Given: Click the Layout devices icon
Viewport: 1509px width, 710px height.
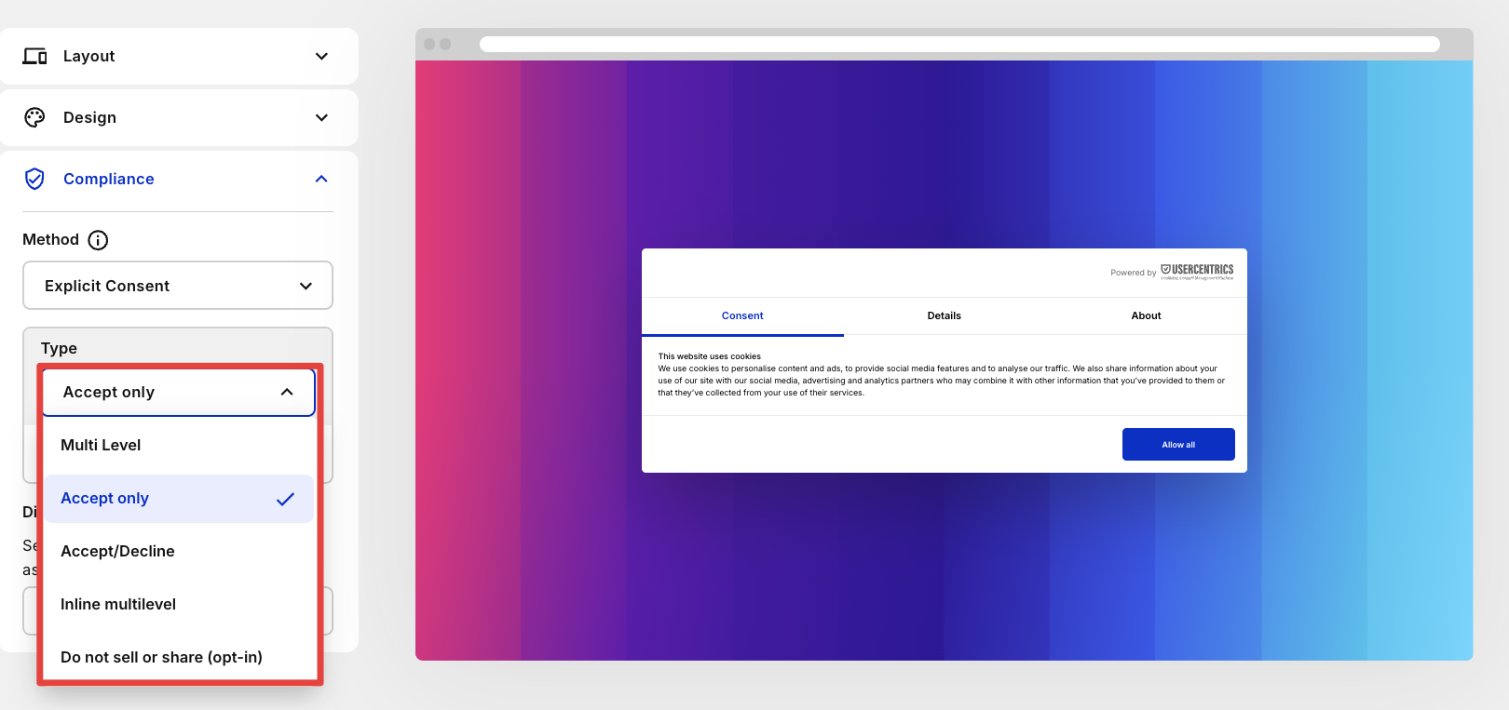Looking at the screenshot, I should pyautogui.click(x=34, y=56).
